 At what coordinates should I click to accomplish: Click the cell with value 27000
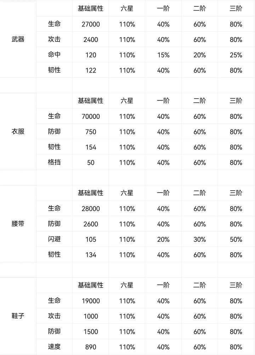pos(91,24)
